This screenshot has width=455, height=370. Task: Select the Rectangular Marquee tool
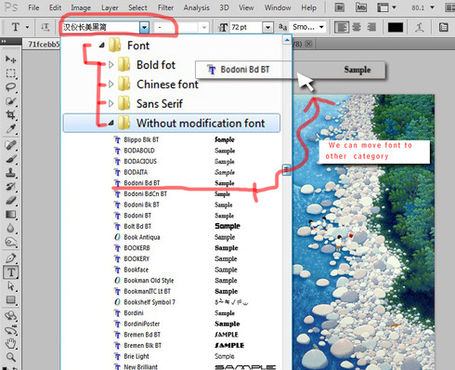[x=10, y=73]
